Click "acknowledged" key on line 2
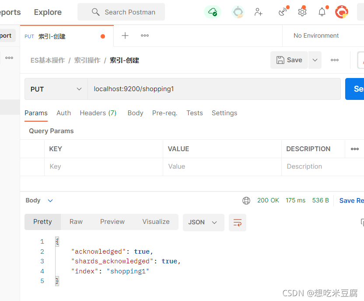The image size is (364, 301). click(98, 251)
